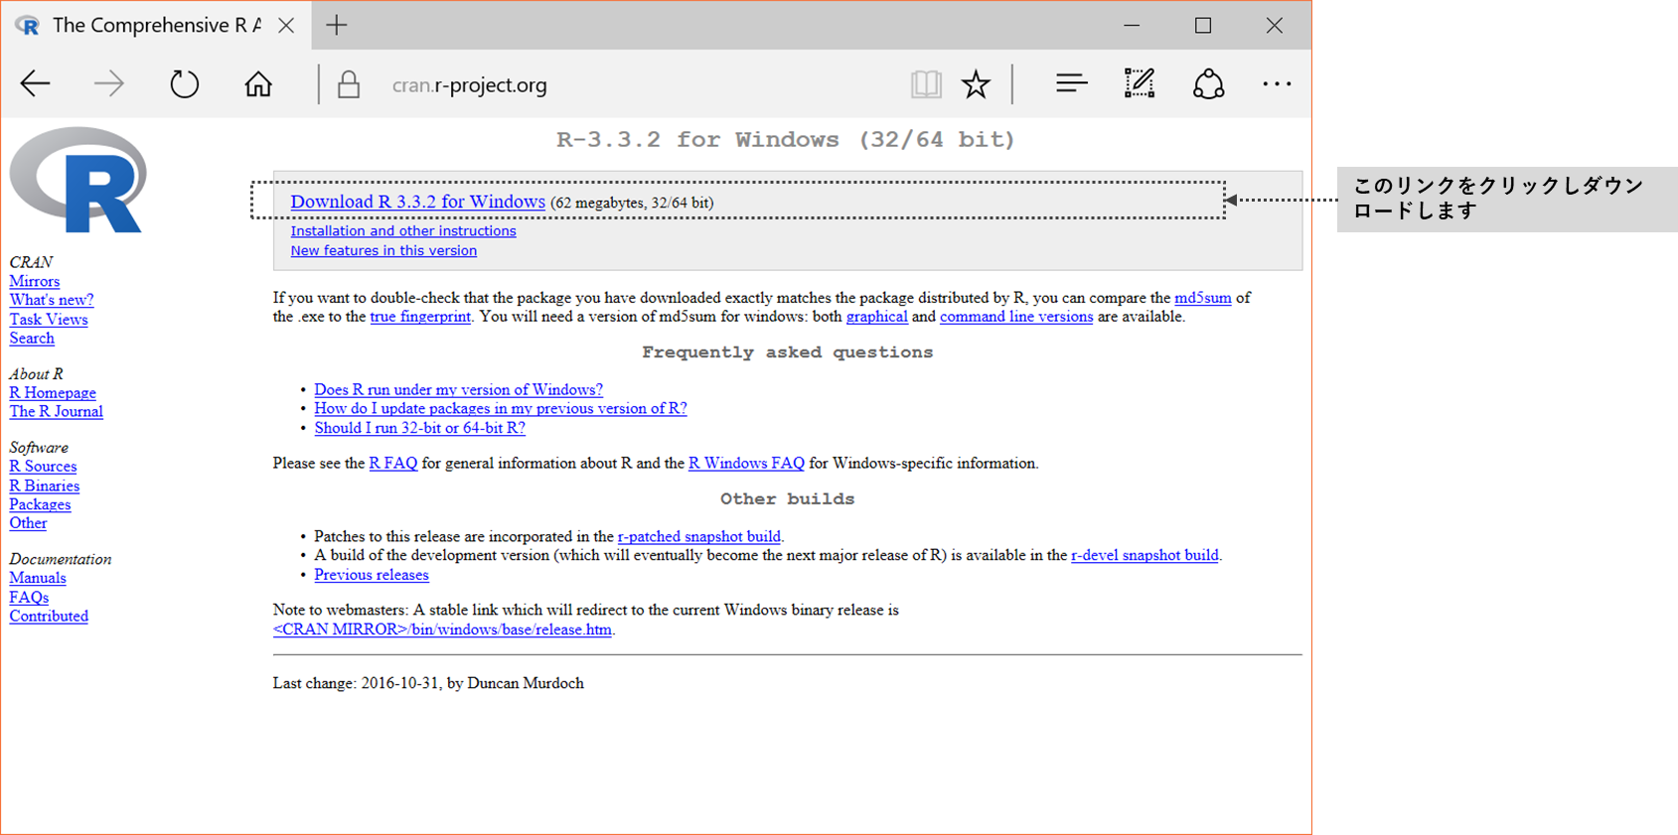The height and width of the screenshot is (835, 1678).
Task: Close the Comprehensive R tab
Action: point(286,26)
